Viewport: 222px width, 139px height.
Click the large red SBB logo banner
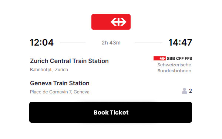(111, 22)
